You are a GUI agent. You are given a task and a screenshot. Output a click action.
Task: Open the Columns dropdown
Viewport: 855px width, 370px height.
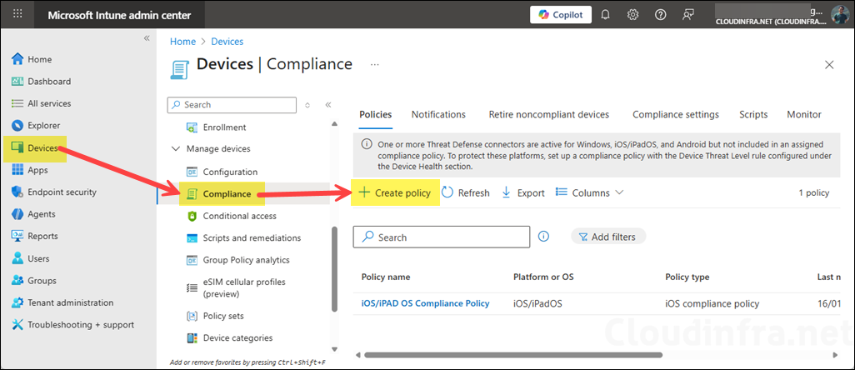[x=589, y=192]
